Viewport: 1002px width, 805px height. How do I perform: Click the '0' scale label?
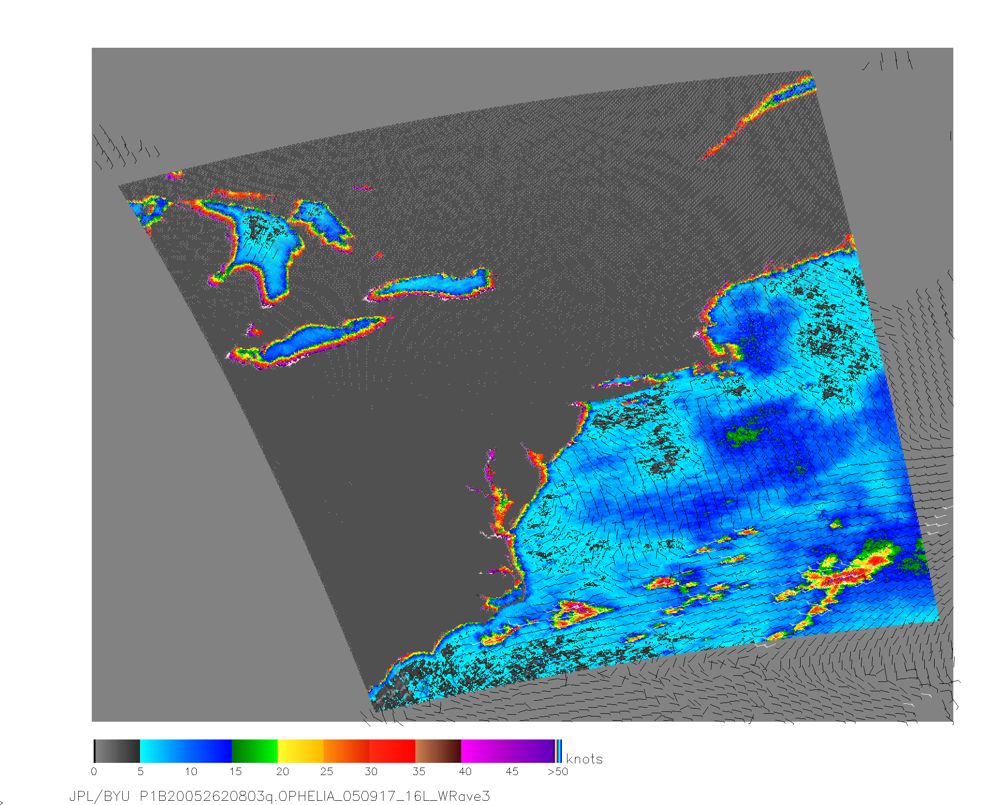click(94, 772)
